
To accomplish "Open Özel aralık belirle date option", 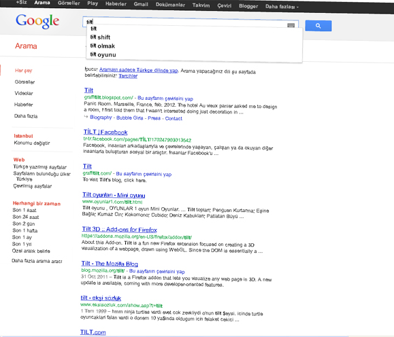I will tap(31, 251).
